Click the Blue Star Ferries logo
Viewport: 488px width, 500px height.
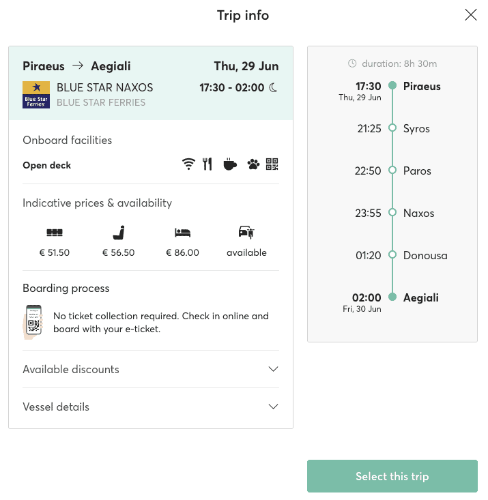(x=36, y=95)
